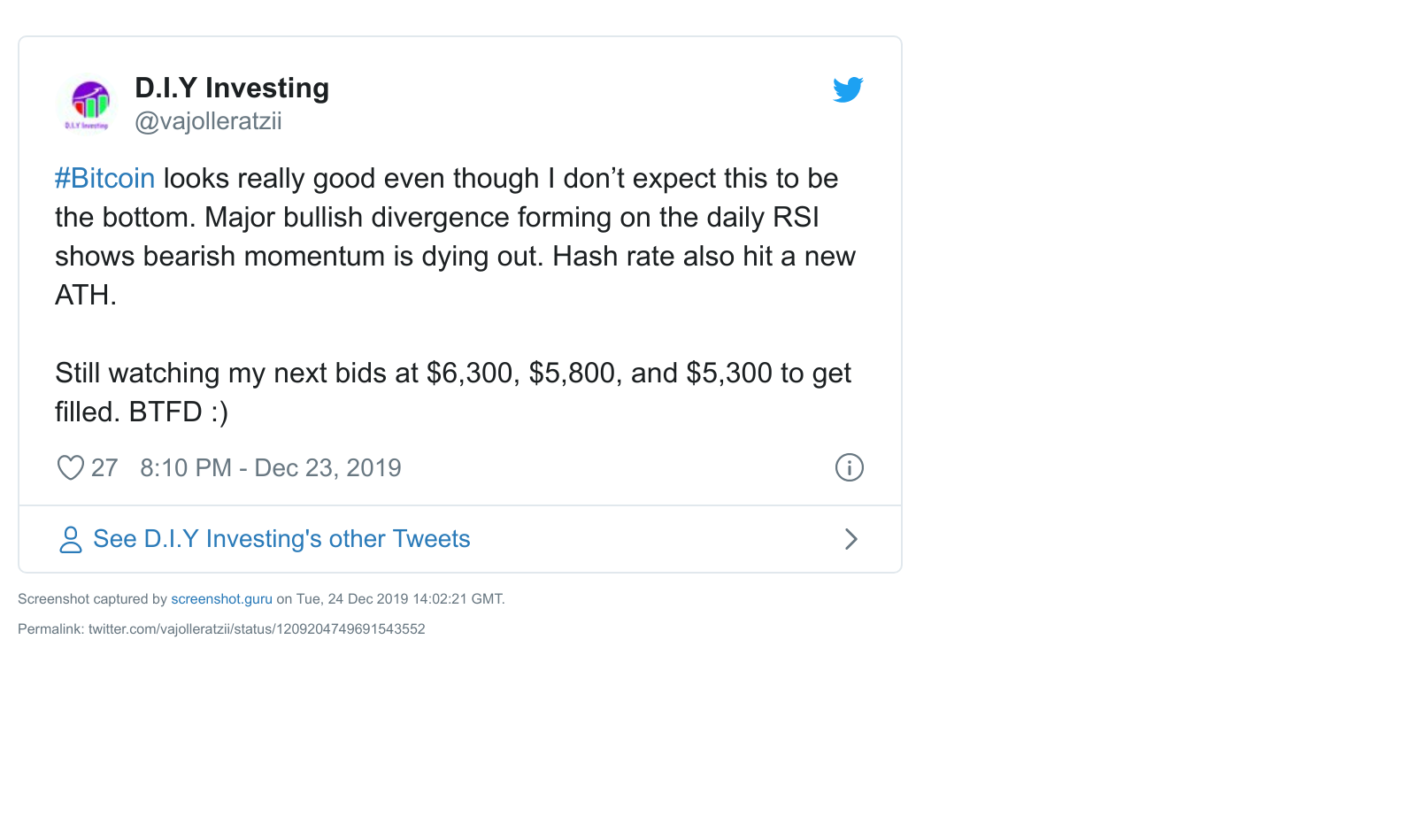Open the tweet info circle icon
Image resolution: width=1416 pixels, height=832 pixels.
pos(850,467)
